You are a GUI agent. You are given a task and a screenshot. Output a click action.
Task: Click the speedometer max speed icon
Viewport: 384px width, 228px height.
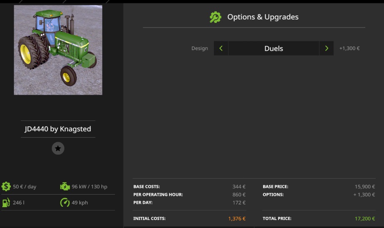pyautogui.click(x=65, y=203)
